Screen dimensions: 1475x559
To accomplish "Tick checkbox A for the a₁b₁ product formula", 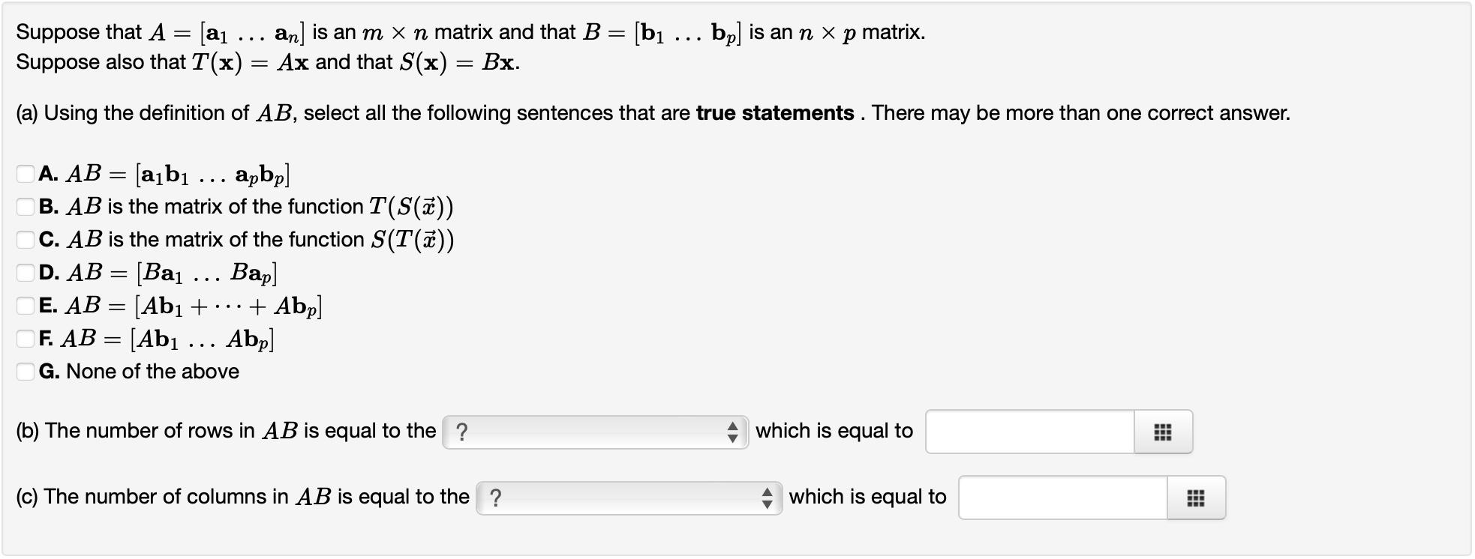I will click(26, 174).
